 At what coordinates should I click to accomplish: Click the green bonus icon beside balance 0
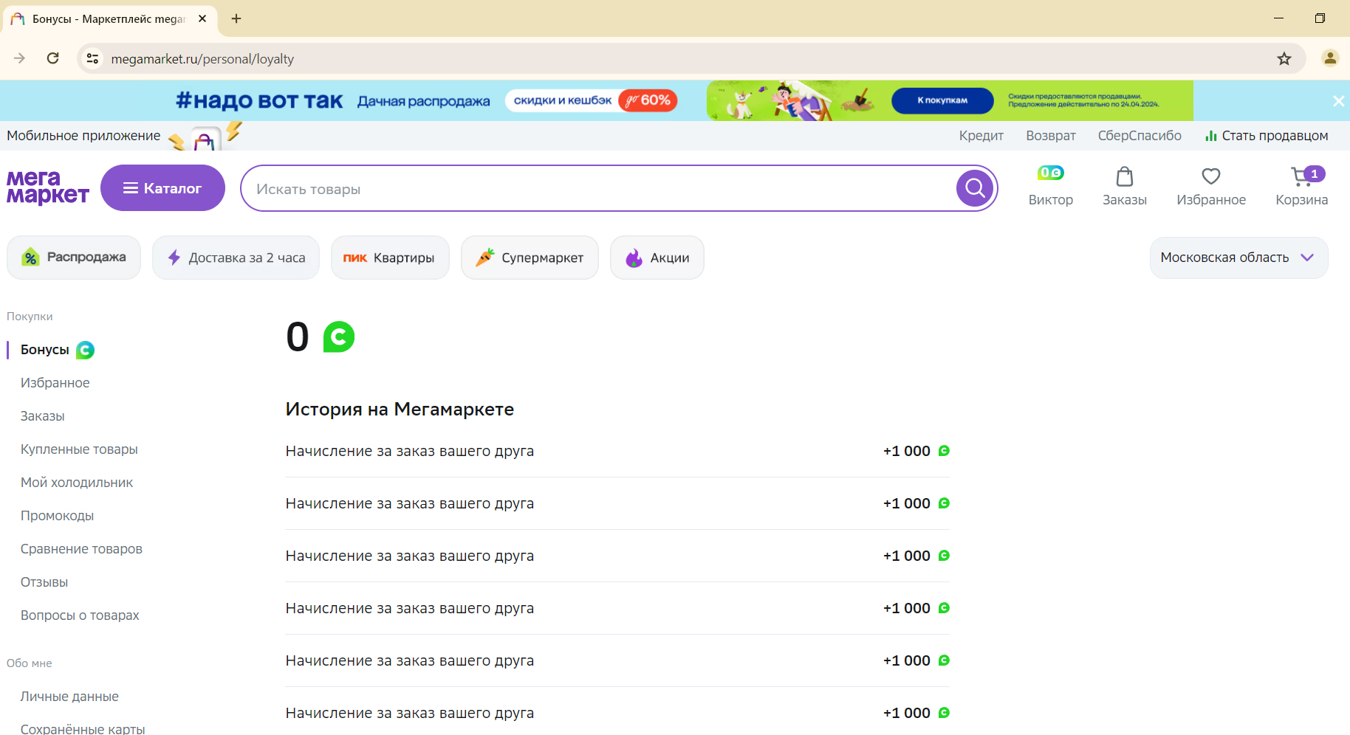pyautogui.click(x=339, y=337)
